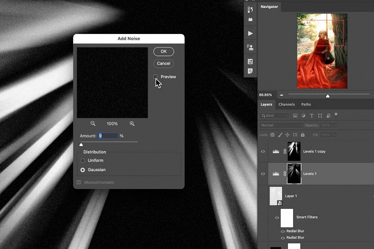
Task: Click the mask link icon on Levels 1 copy
Action: pos(285,152)
